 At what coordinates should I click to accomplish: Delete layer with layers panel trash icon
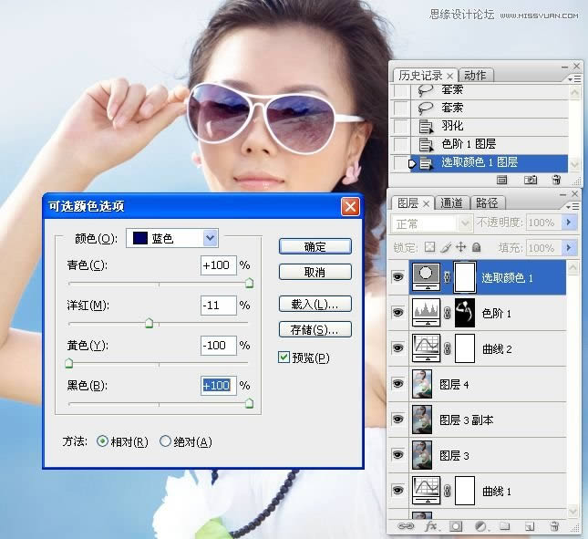(554, 526)
